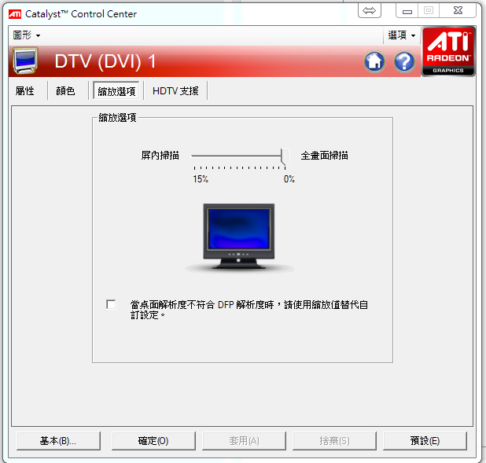This screenshot has height=463, width=486.
Task: Click the 0% slider value label
Action: click(x=289, y=179)
